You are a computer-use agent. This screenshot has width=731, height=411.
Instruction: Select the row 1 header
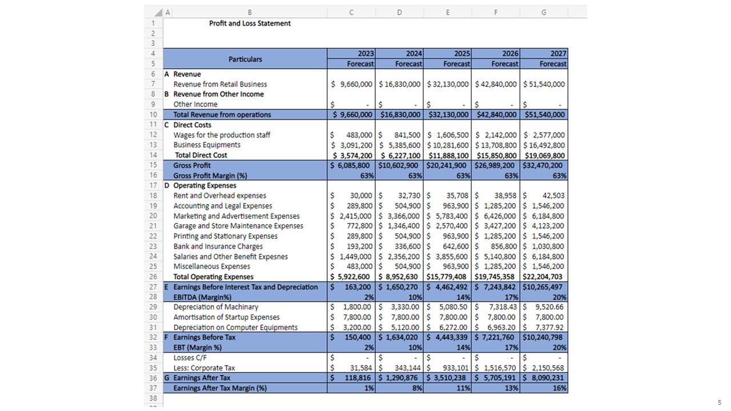153,23
